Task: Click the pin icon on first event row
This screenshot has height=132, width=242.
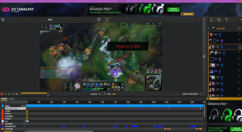Action: [x=239, y=34]
